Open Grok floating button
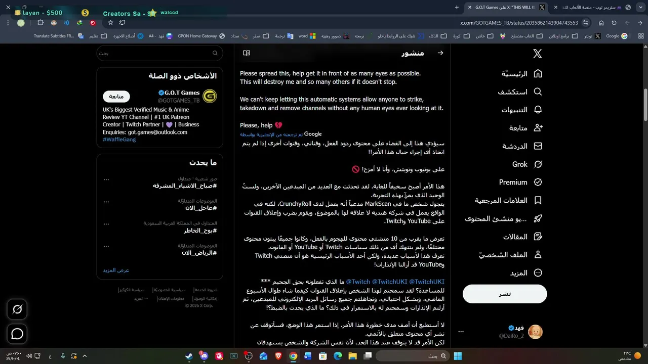Screen dimensions: 648x364 coord(17,309)
